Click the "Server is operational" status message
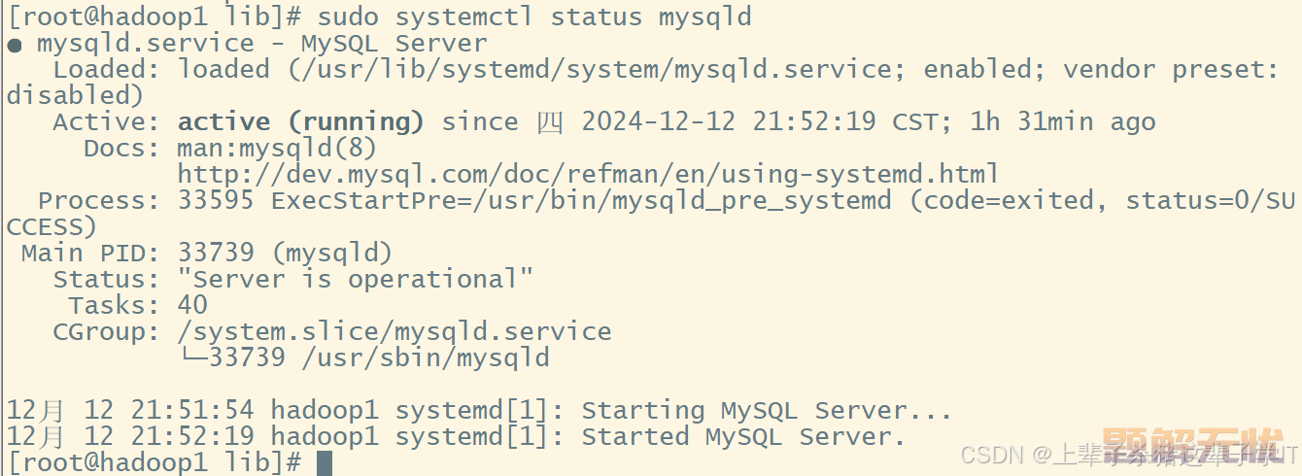Image resolution: width=1302 pixels, height=476 pixels. 356,280
